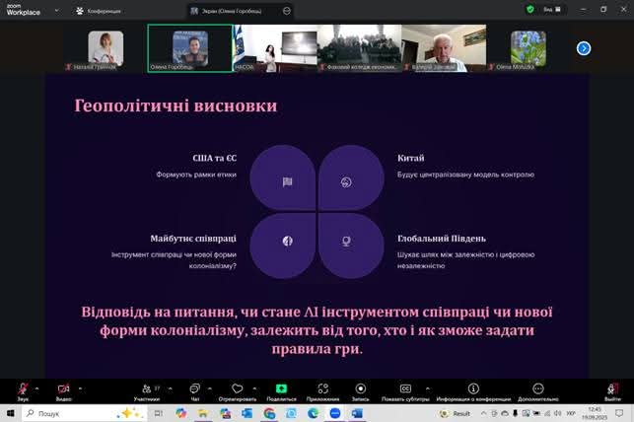Image resolution: width=634 pixels, height=422 pixels.
Task: Unmute microphone with the Звук button
Action: click(x=22, y=389)
